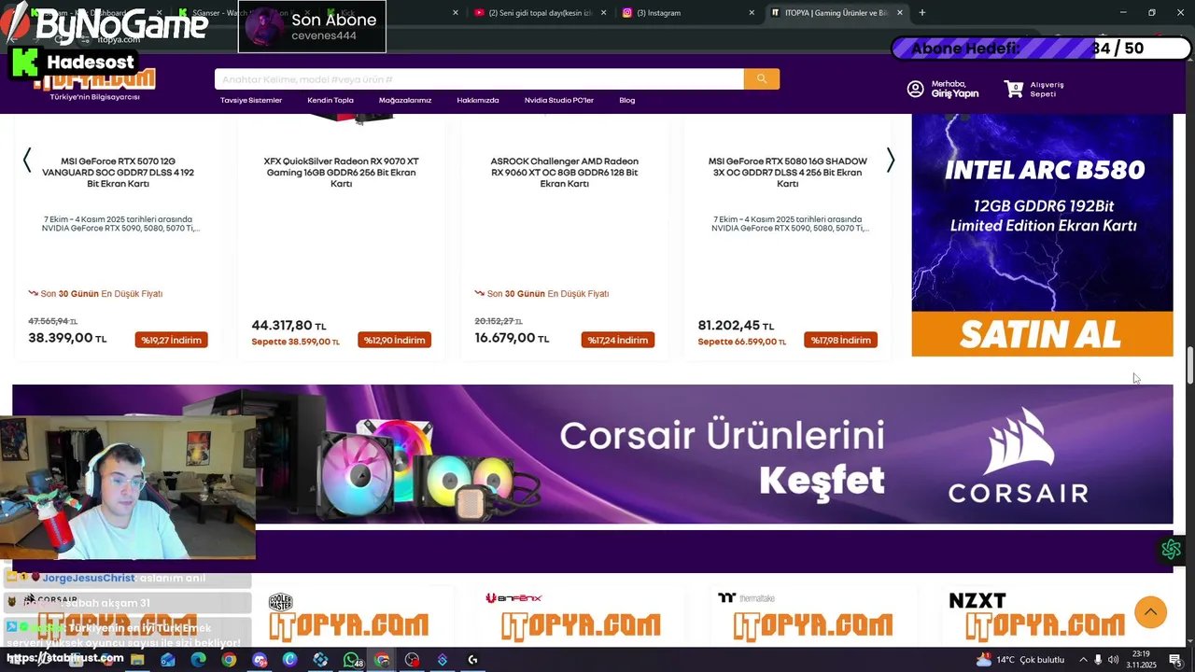Viewport: 1195px width, 672px height.
Task: Click the %19,27 İndirim badge
Action: pos(172,340)
